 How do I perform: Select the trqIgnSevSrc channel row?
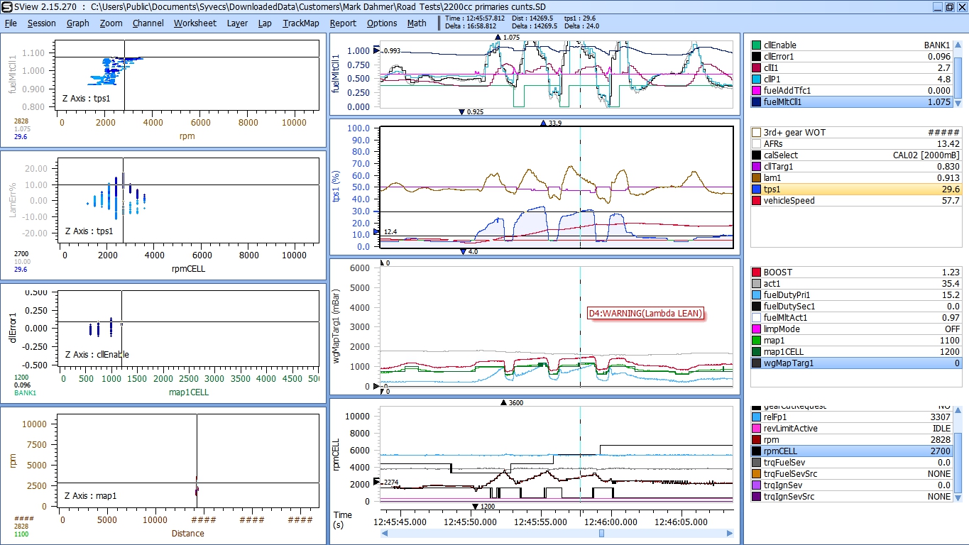click(x=851, y=497)
